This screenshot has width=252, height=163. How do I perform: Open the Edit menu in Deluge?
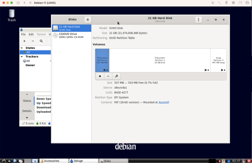click(31, 34)
